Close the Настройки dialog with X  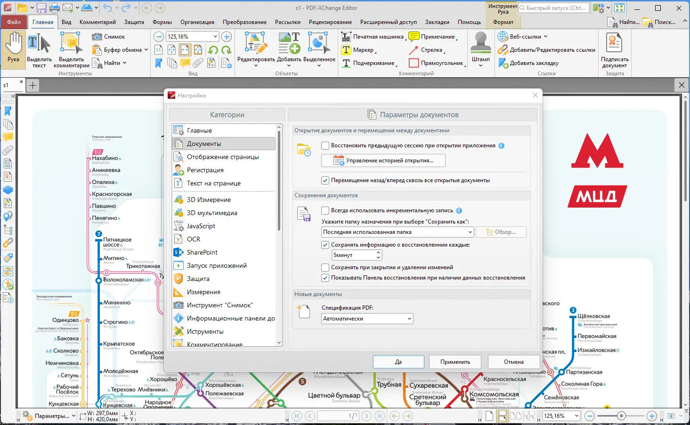click(x=535, y=95)
